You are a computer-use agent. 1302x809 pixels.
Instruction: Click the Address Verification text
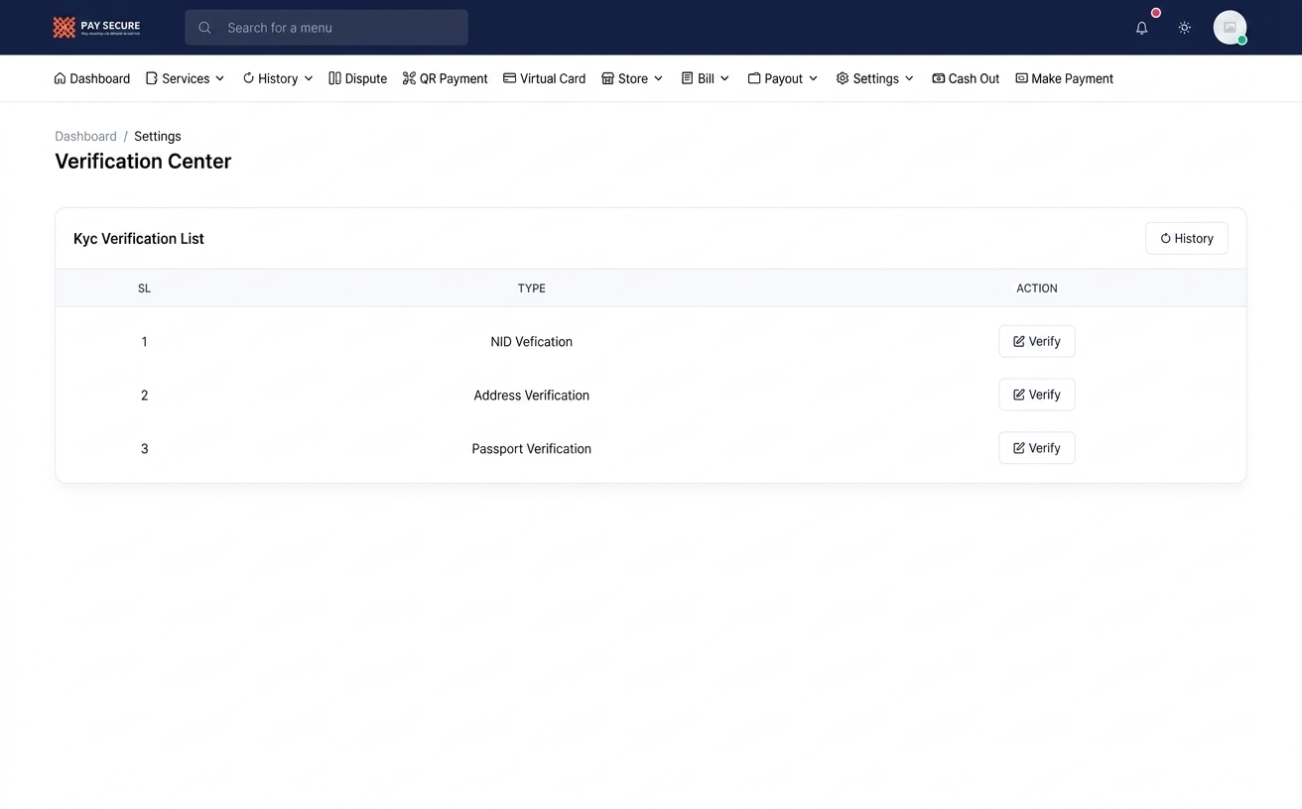click(x=532, y=396)
